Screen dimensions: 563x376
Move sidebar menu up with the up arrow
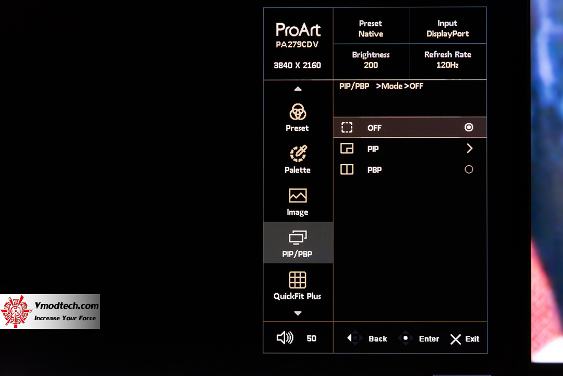pos(298,89)
